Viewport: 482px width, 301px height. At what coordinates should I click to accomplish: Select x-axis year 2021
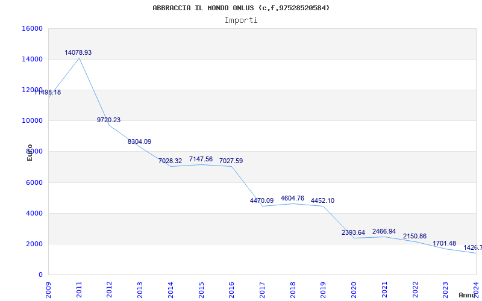(384, 290)
